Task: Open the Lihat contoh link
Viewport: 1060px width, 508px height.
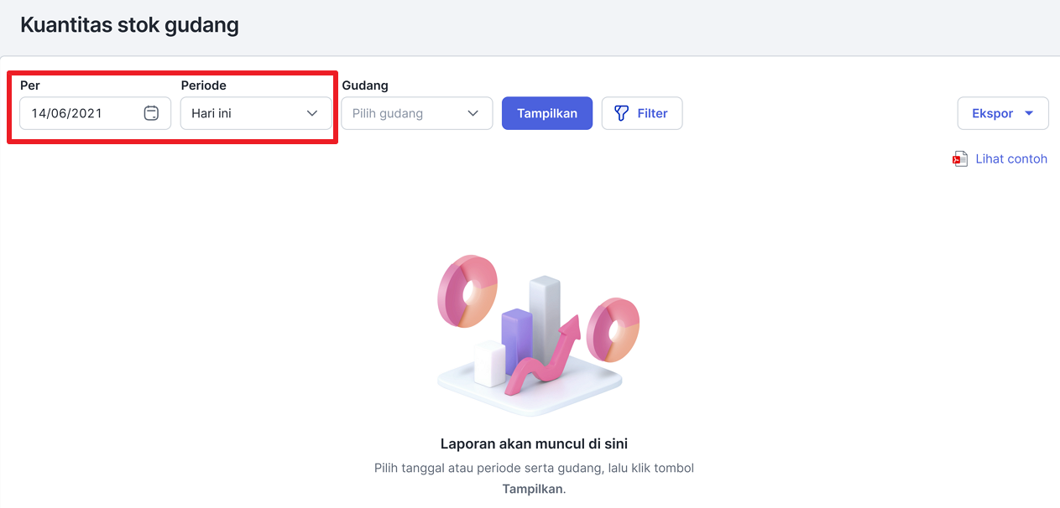Action: (1011, 159)
